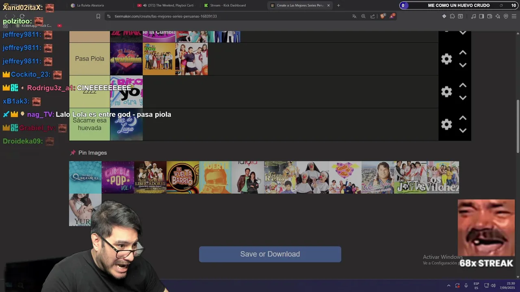520x292 pixels.
Task: Open Brave Rewards triangle icon
Action: tap(392, 16)
